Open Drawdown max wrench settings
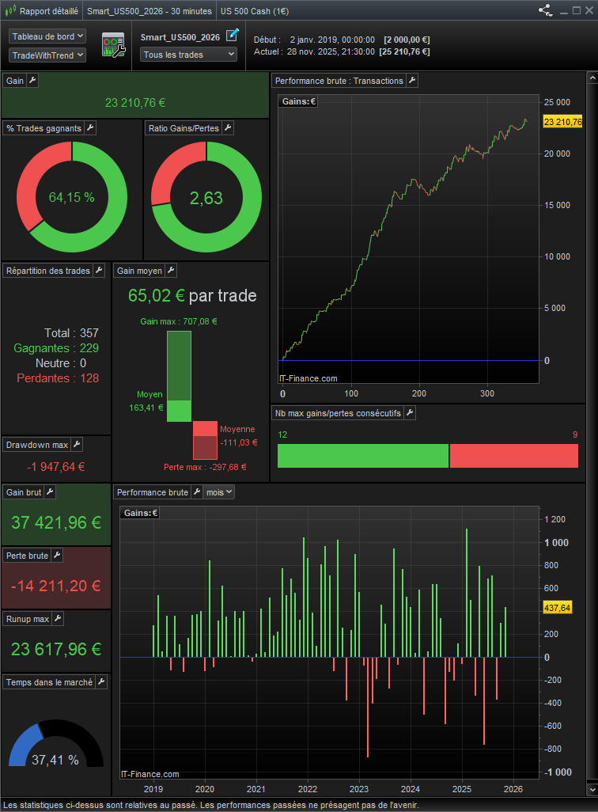The height and width of the screenshot is (812, 598). (x=77, y=445)
